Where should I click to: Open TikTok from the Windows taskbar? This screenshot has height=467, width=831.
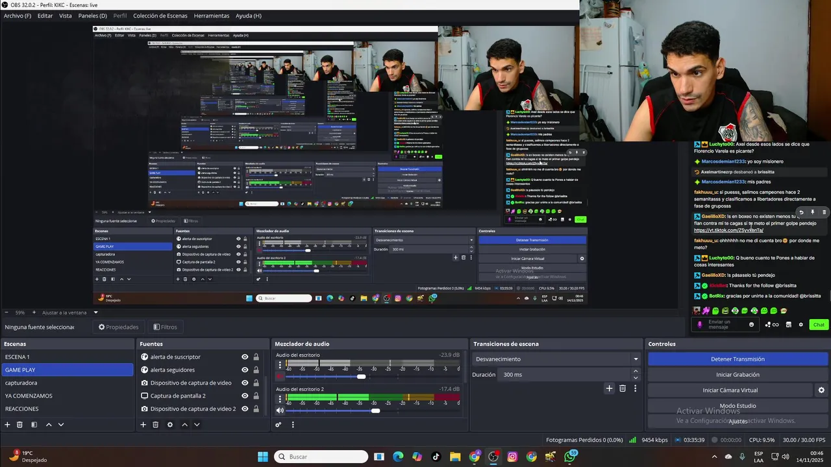click(436, 457)
